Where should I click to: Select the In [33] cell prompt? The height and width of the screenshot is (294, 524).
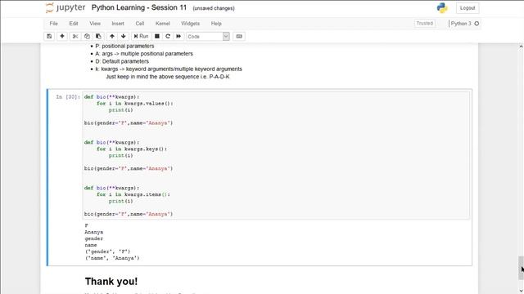pos(68,97)
